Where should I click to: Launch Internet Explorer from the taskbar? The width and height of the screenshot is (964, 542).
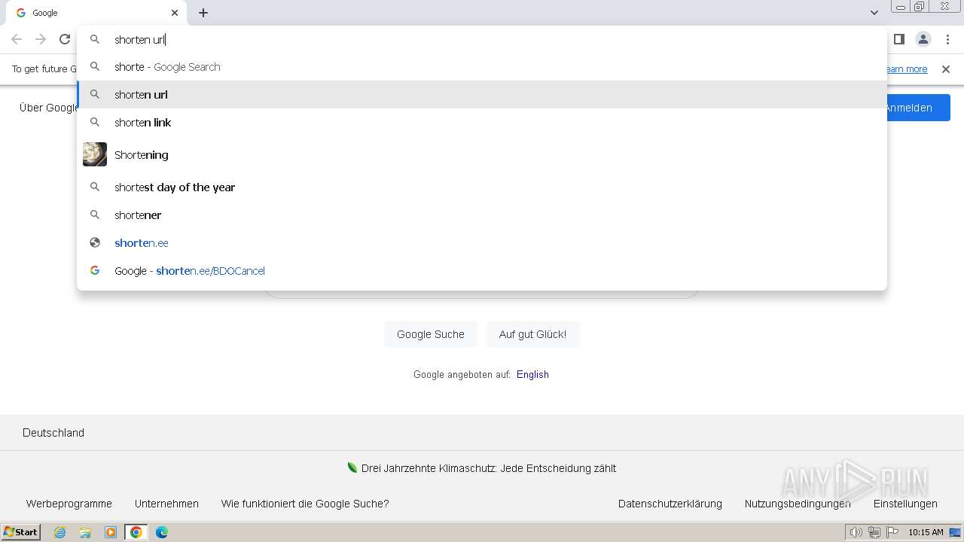(60, 532)
